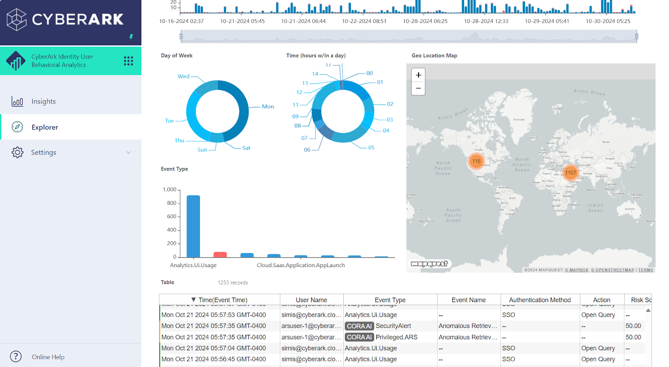Viewport: 669px width, 367px height.
Task: Open the Mapbox attribution link
Action: [577, 270]
